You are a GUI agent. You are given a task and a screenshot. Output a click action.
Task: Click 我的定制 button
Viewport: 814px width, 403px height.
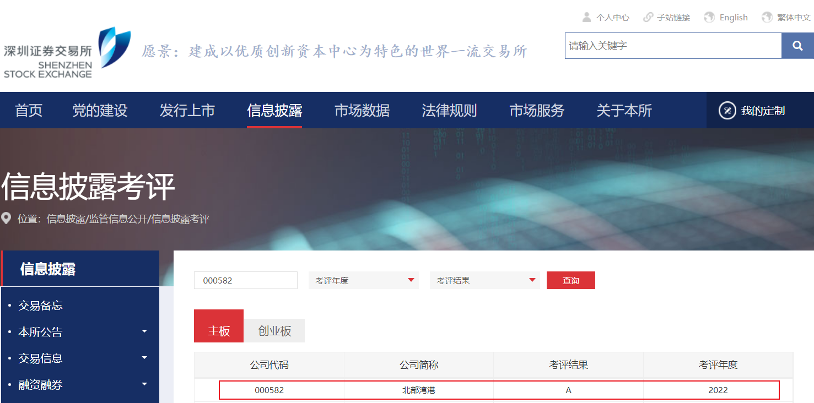[x=760, y=111]
